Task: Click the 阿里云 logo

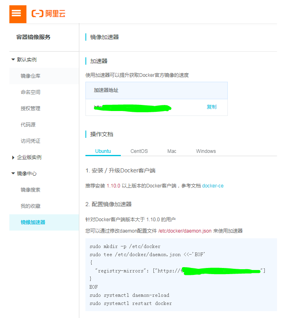Action: tap(48, 14)
